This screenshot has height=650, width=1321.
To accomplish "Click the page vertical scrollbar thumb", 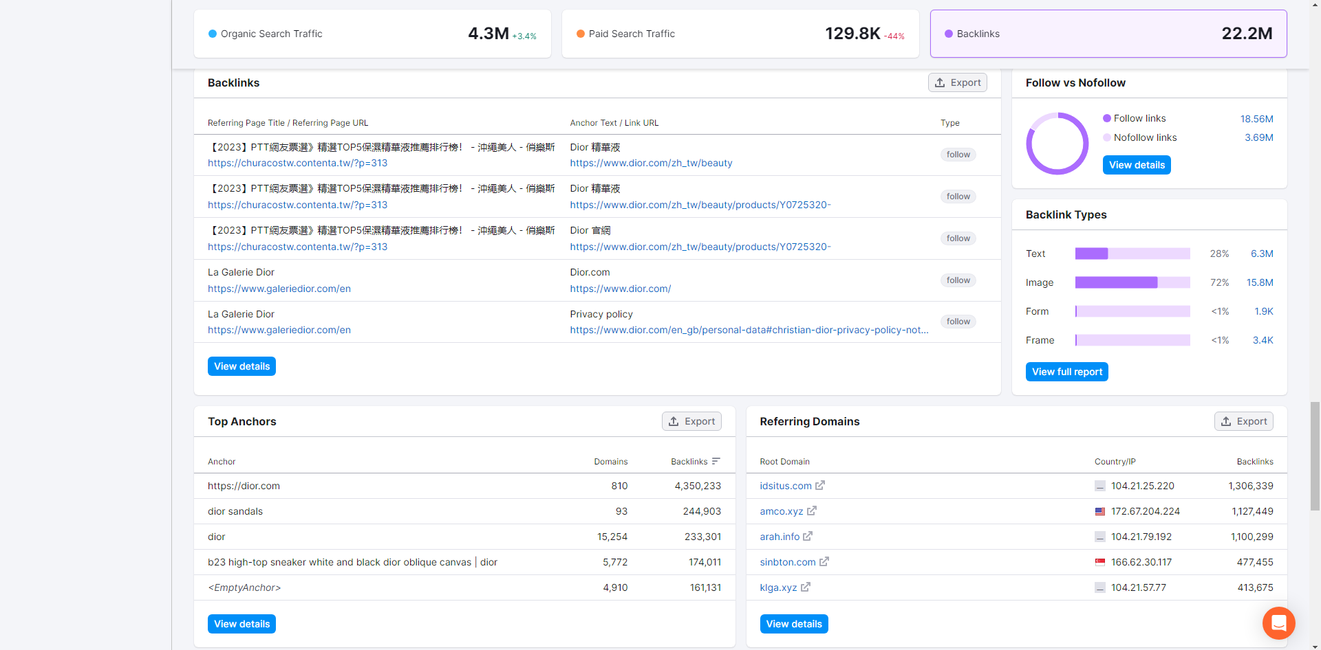I will [1315, 456].
